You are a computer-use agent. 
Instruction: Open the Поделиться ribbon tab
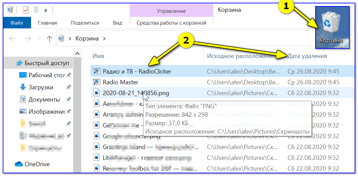[x=85, y=23]
